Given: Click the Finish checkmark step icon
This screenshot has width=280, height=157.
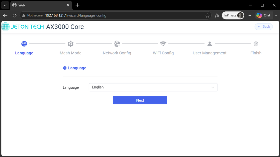Looking at the screenshot, I should point(256,44).
